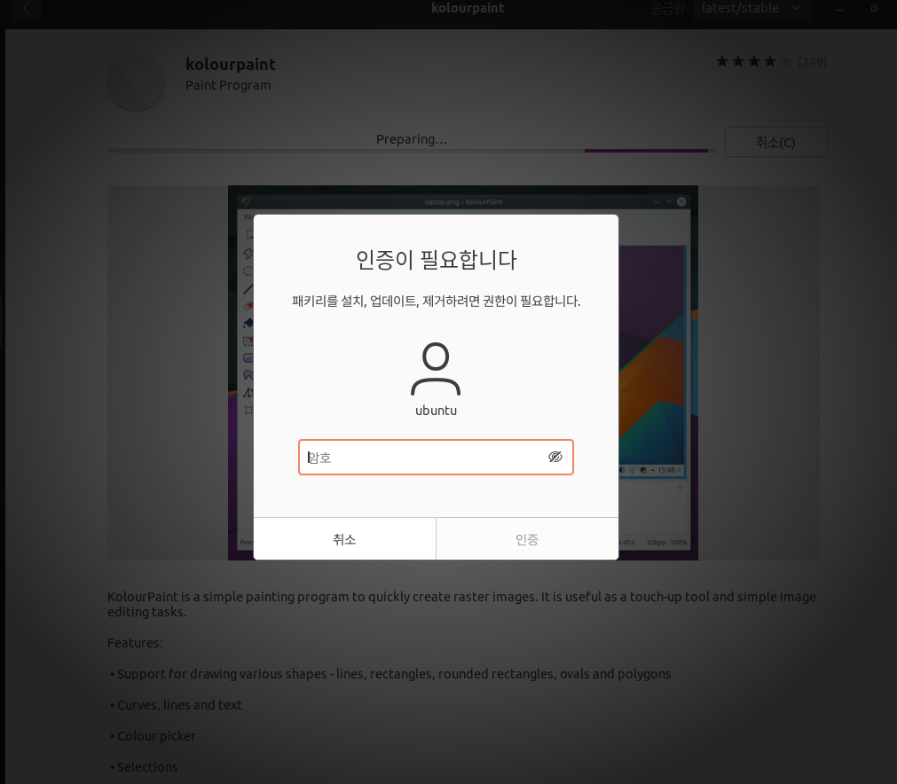Toggle password visibility eye icon

pyautogui.click(x=555, y=457)
